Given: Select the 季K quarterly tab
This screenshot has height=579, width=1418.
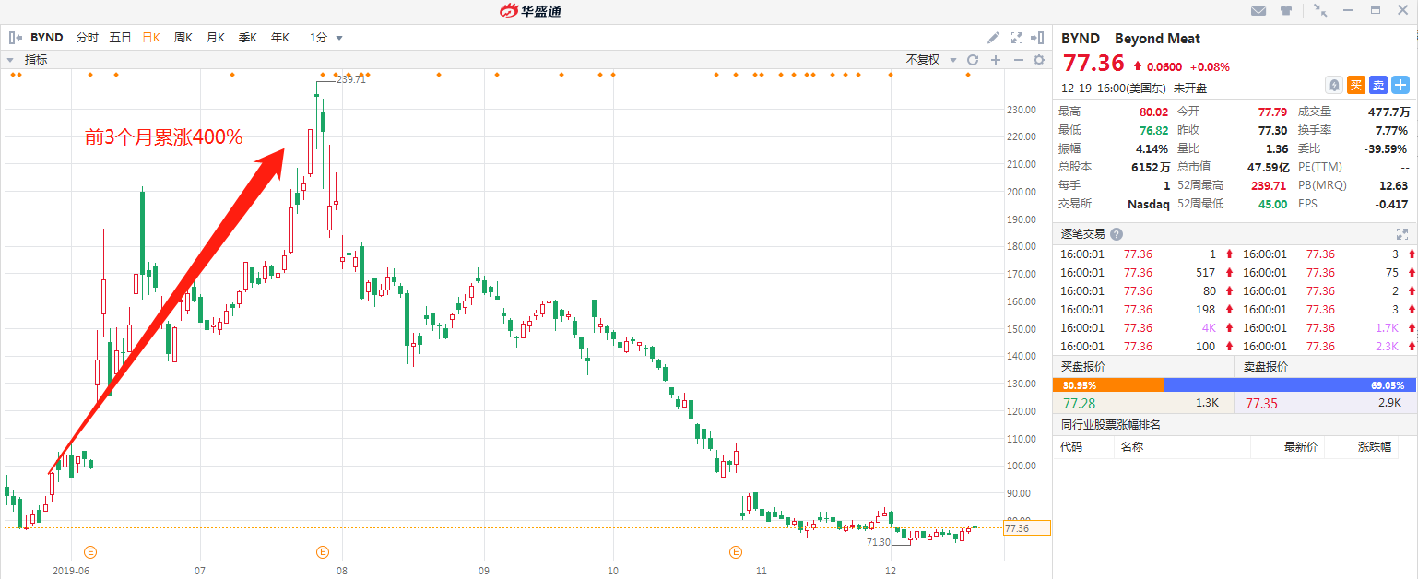Looking at the screenshot, I should [248, 38].
